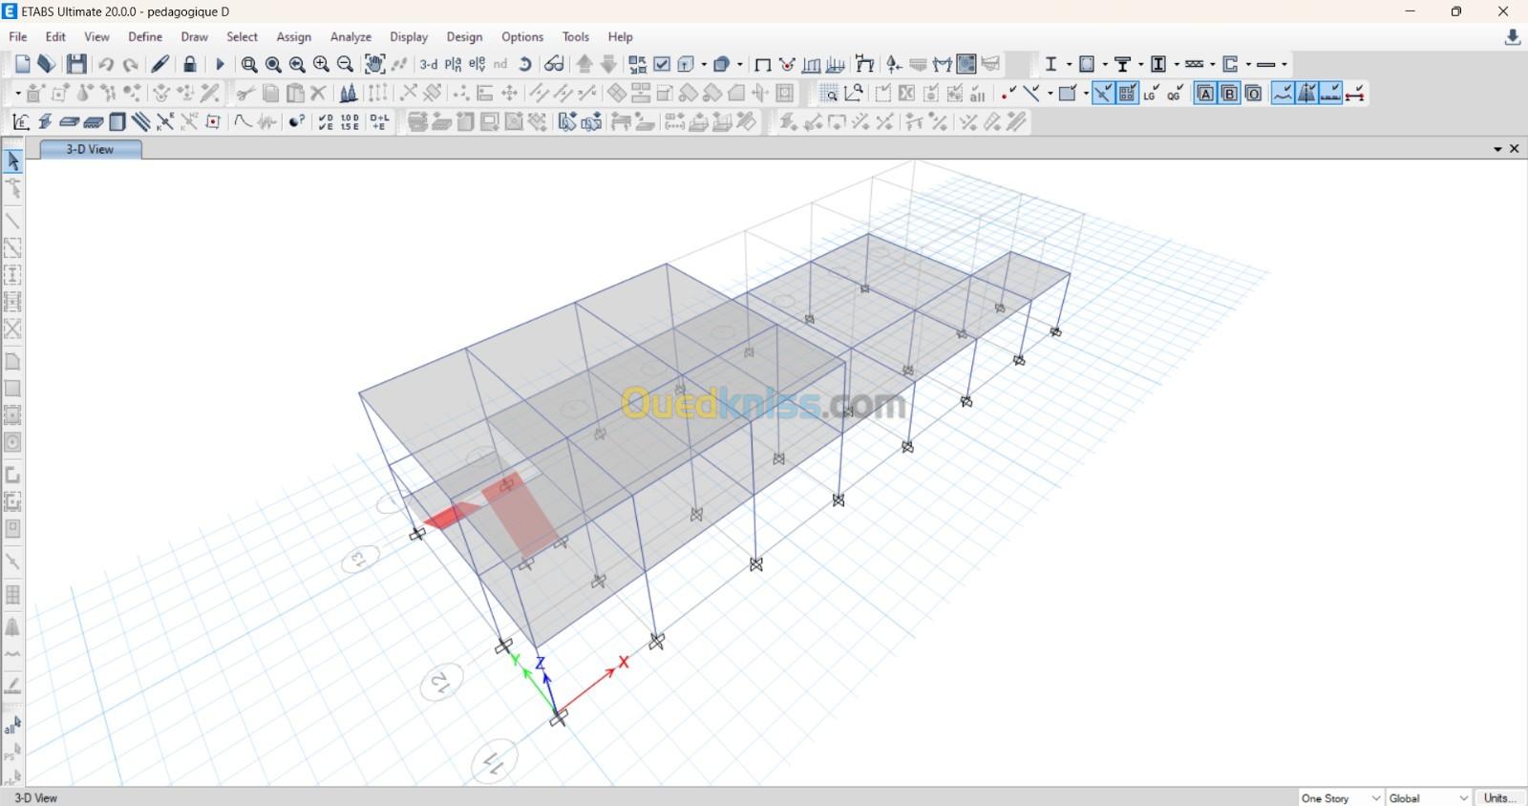The height and width of the screenshot is (806, 1528).
Task: Open Design menu
Action: (x=464, y=36)
